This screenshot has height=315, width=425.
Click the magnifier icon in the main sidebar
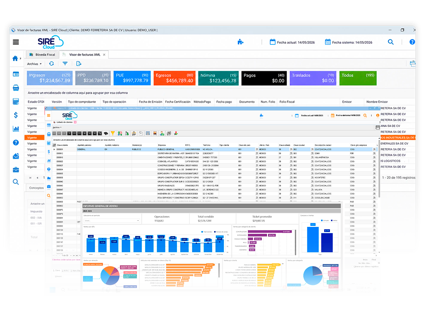click(x=16, y=182)
